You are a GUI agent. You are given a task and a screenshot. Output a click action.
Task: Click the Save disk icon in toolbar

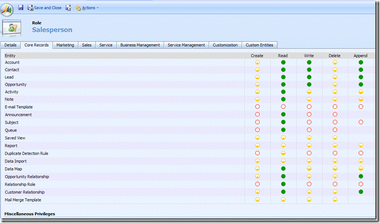[x=21, y=8]
